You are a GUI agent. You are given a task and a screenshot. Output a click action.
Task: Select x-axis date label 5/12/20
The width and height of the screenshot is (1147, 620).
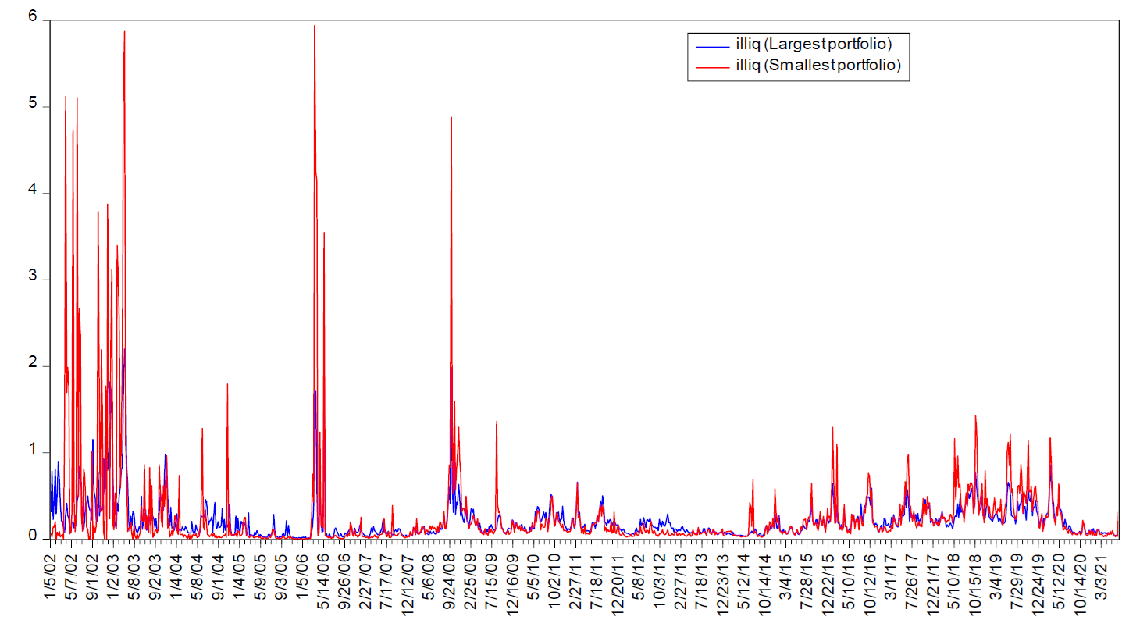[x=1058, y=579]
